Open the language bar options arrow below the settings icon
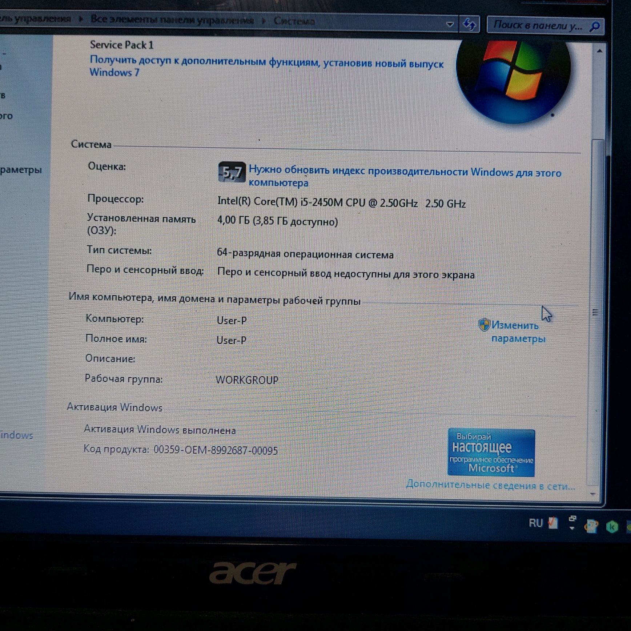The image size is (631, 631). pos(572,528)
